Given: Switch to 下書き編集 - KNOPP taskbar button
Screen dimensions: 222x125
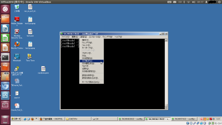Looking at the screenshot, I should pos(52,119).
